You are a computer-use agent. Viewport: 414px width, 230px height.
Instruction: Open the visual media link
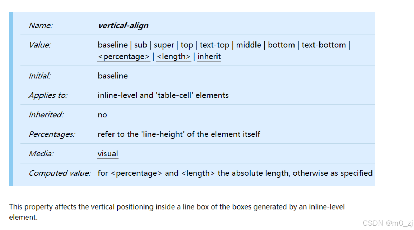coord(108,154)
